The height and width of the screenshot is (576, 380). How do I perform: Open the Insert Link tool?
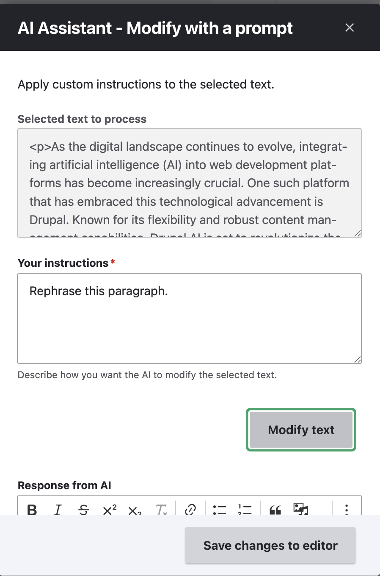point(190,510)
